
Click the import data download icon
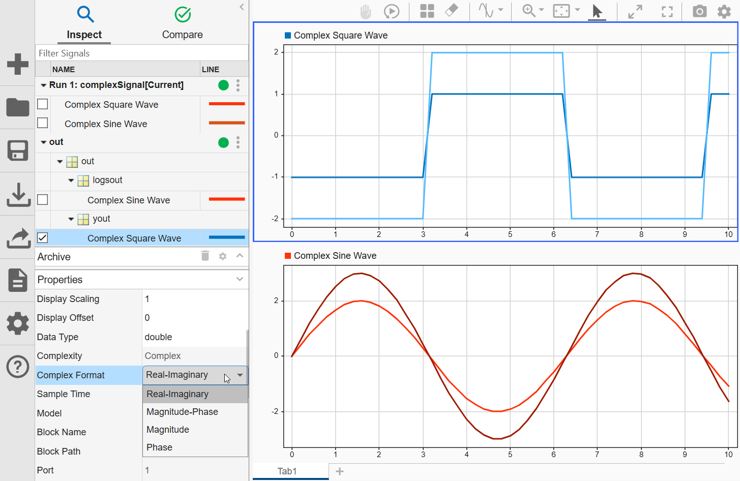tap(18, 195)
